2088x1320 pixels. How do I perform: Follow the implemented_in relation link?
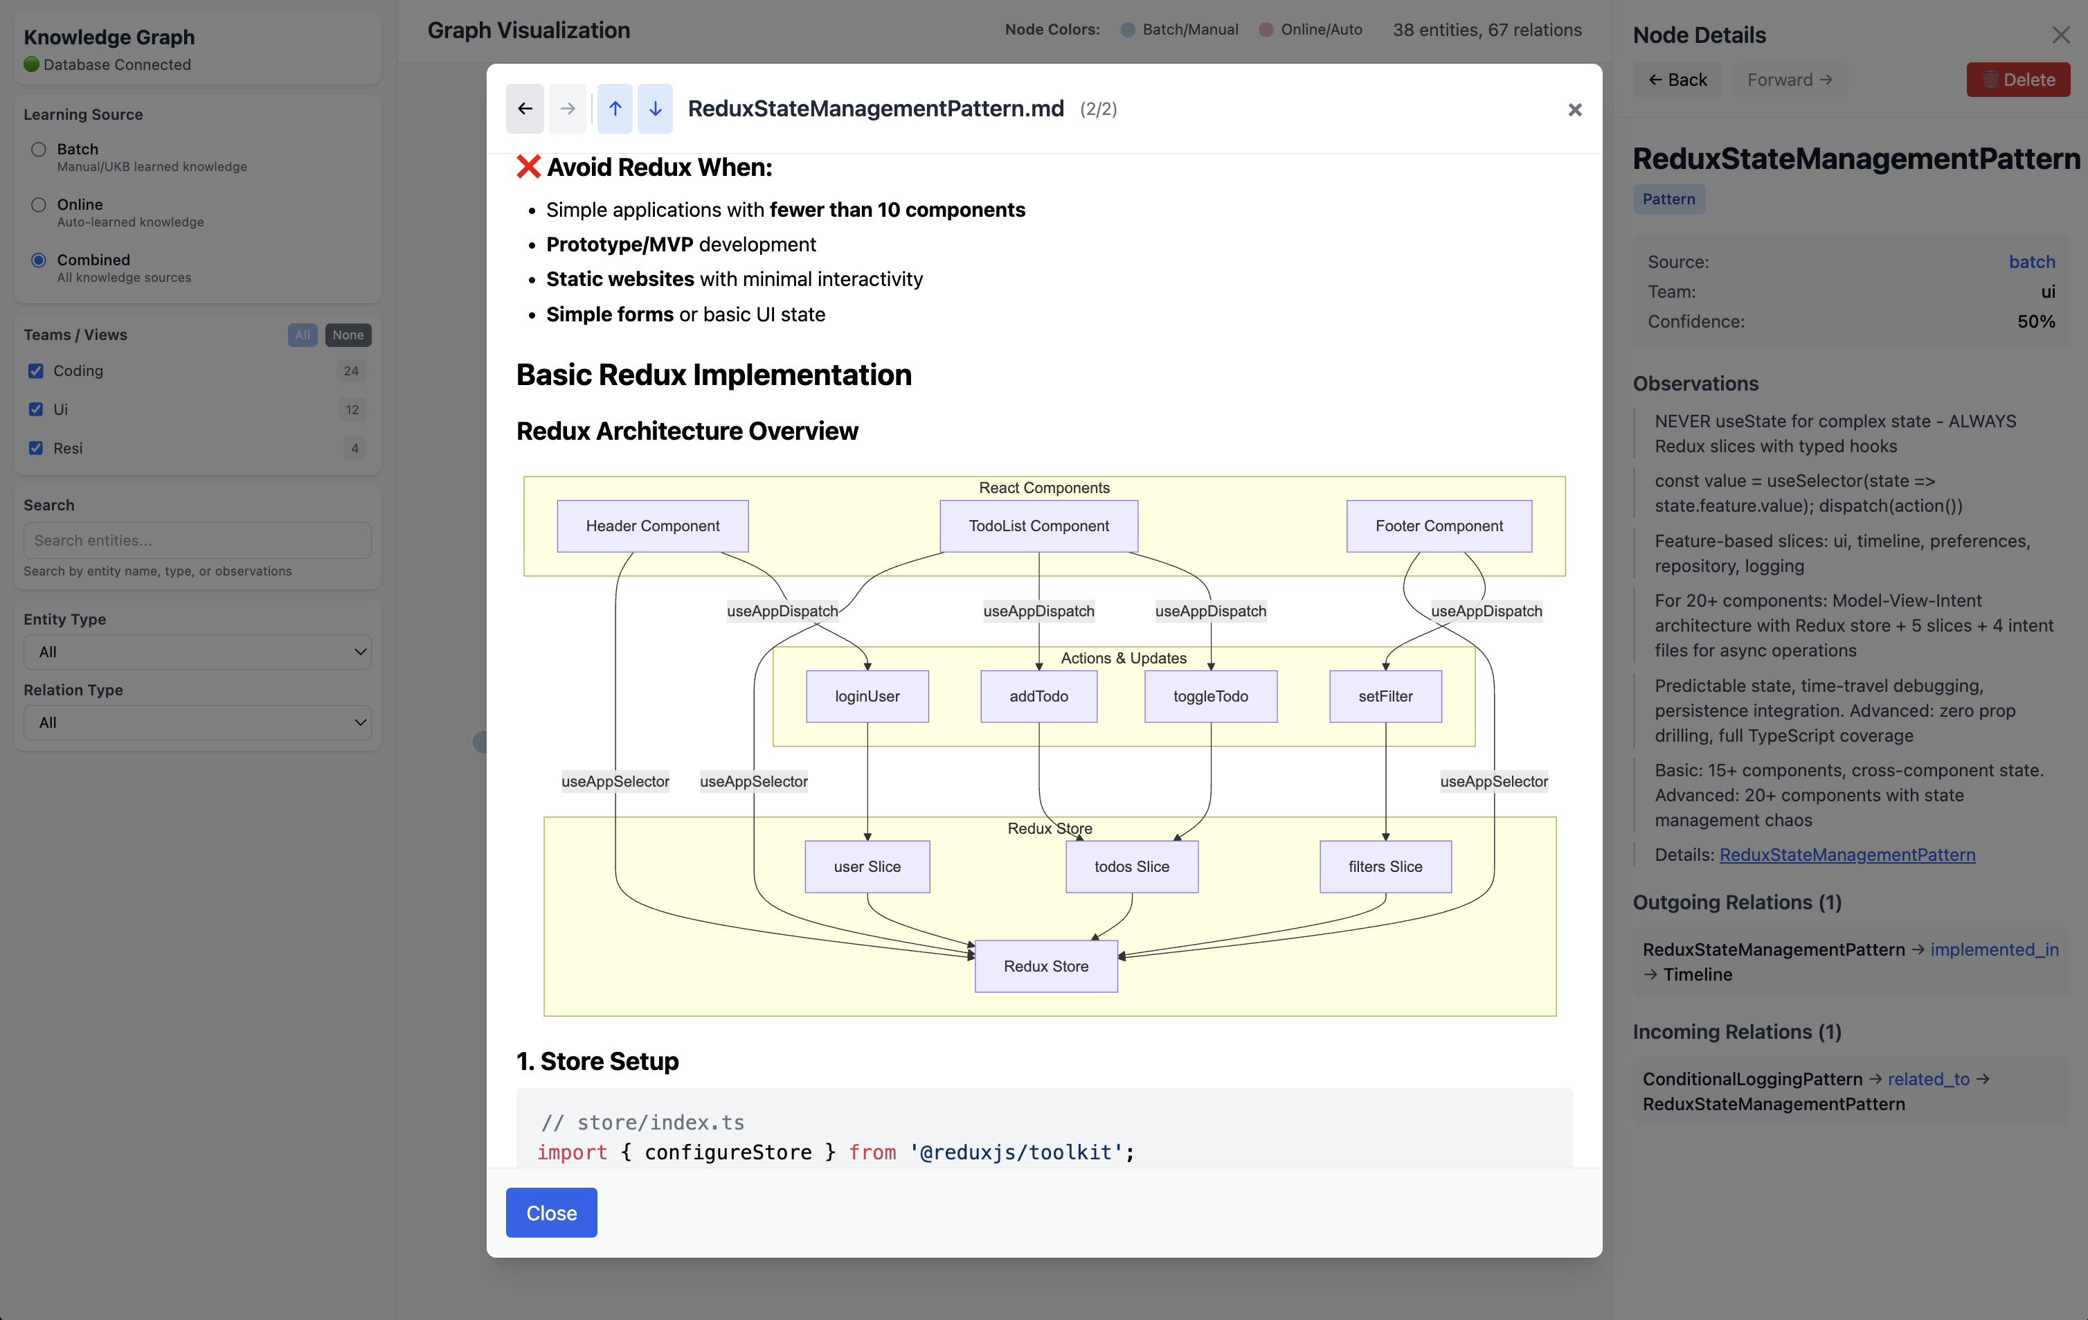[1995, 949]
